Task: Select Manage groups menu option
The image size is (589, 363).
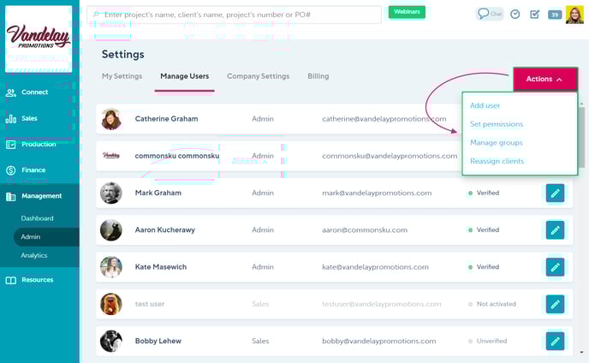Action: pos(497,142)
